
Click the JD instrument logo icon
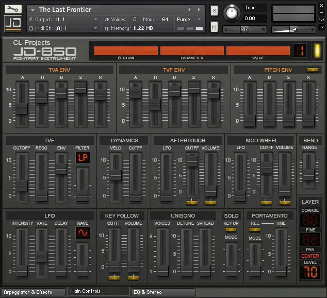pyautogui.click(x=13, y=23)
